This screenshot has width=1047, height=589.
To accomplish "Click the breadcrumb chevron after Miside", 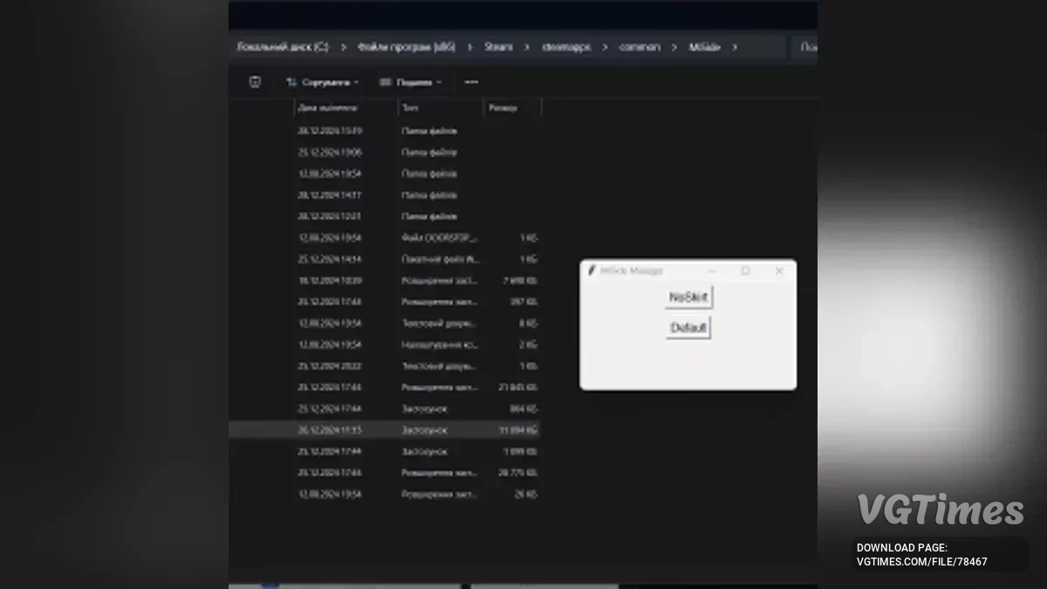I will tap(735, 47).
